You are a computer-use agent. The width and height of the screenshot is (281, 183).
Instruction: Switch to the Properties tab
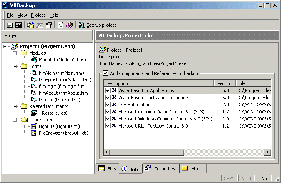pos(161,169)
